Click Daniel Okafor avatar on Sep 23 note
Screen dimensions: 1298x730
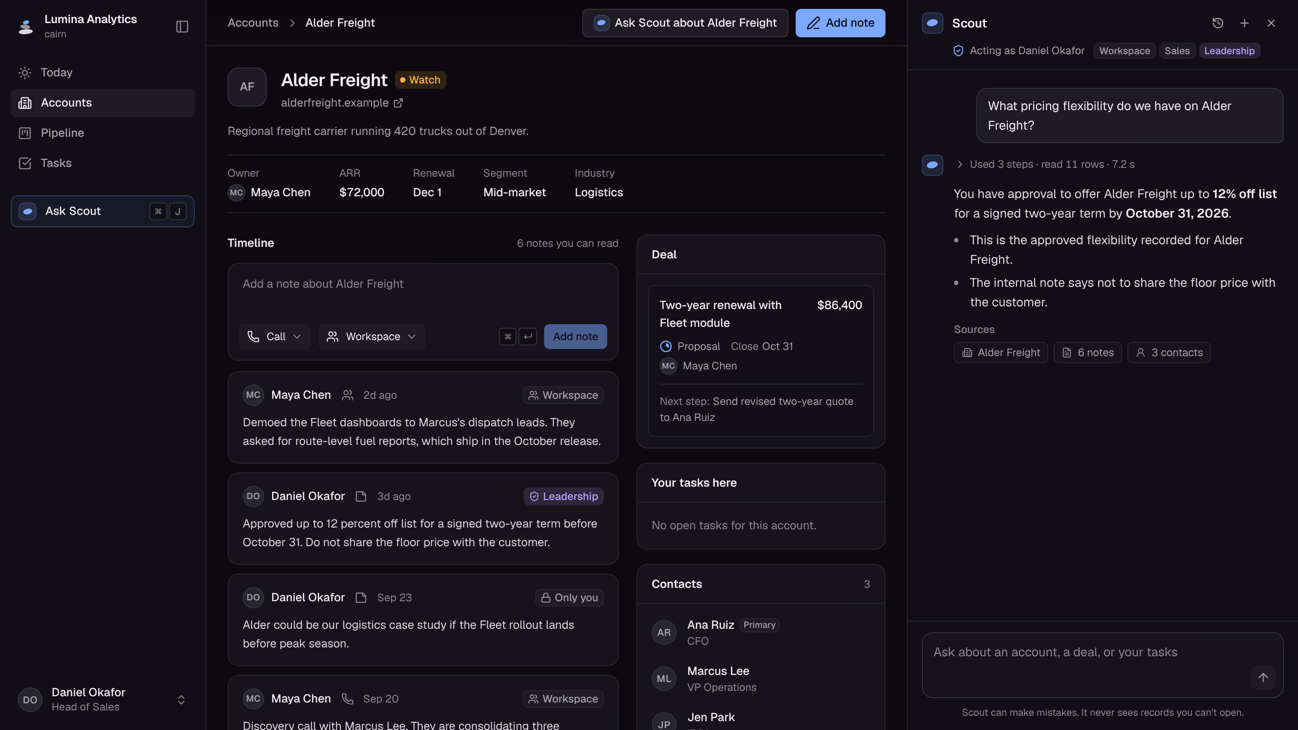click(253, 598)
